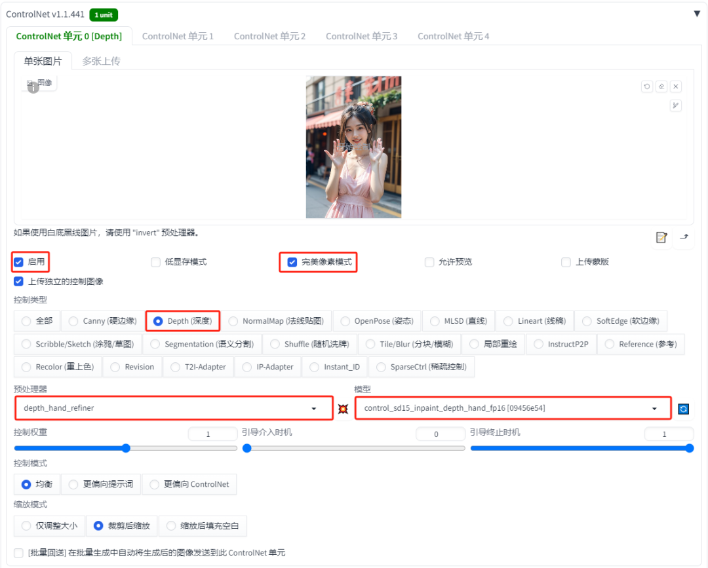708x568 pixels.
Task: Click the 控制权重 value field
Action: pyautogui.click(x=212, y=434)
